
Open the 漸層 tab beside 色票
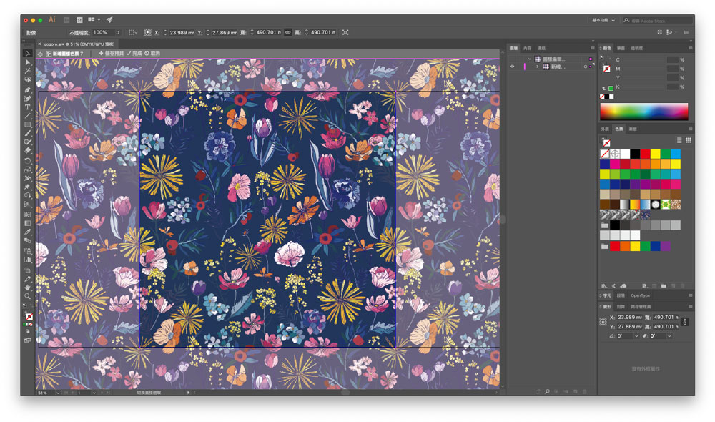633,129
